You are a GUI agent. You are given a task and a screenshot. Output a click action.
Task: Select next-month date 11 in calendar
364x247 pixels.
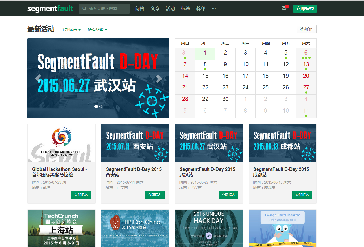(306, 112)
